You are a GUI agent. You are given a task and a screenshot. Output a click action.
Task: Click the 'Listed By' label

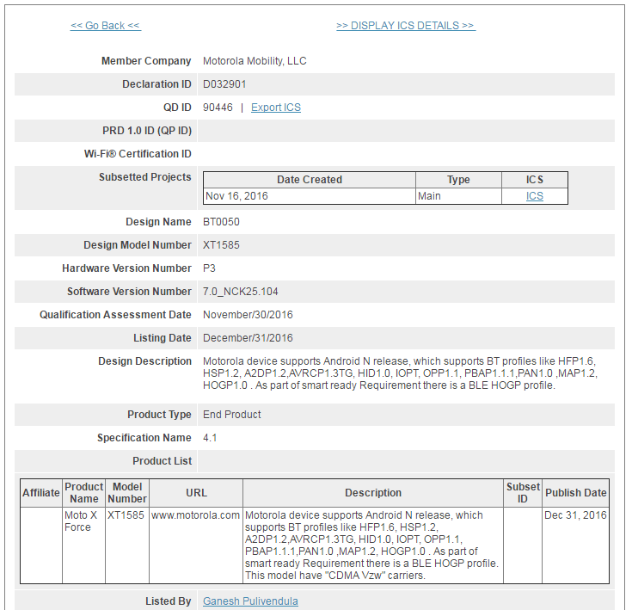(x=169, y=601)
